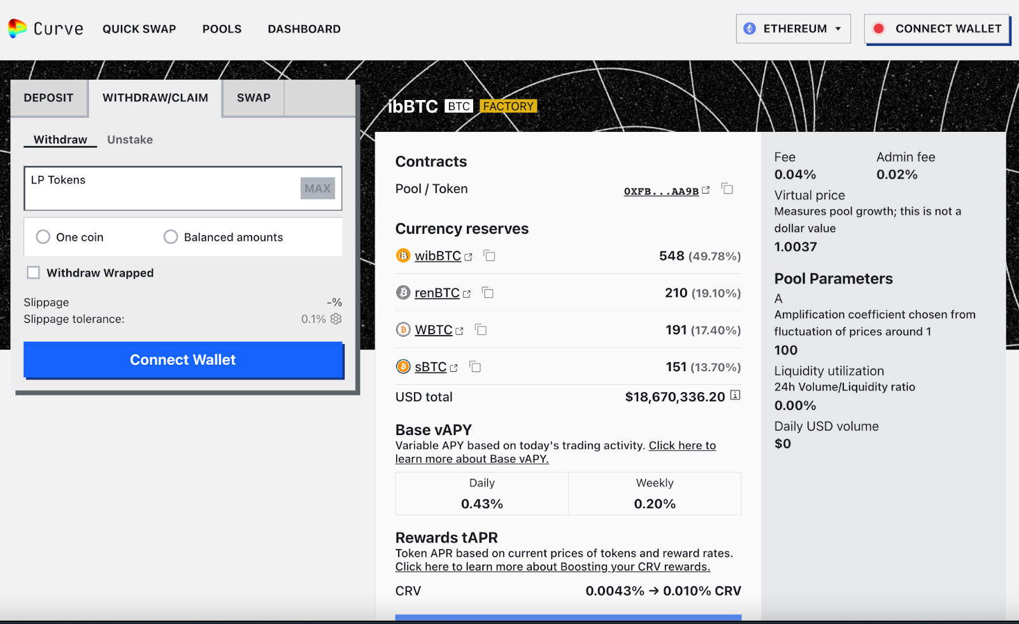Click the virtual price value 1.0037
This screenshot has width=1019, height=624.
coord(795,246)
